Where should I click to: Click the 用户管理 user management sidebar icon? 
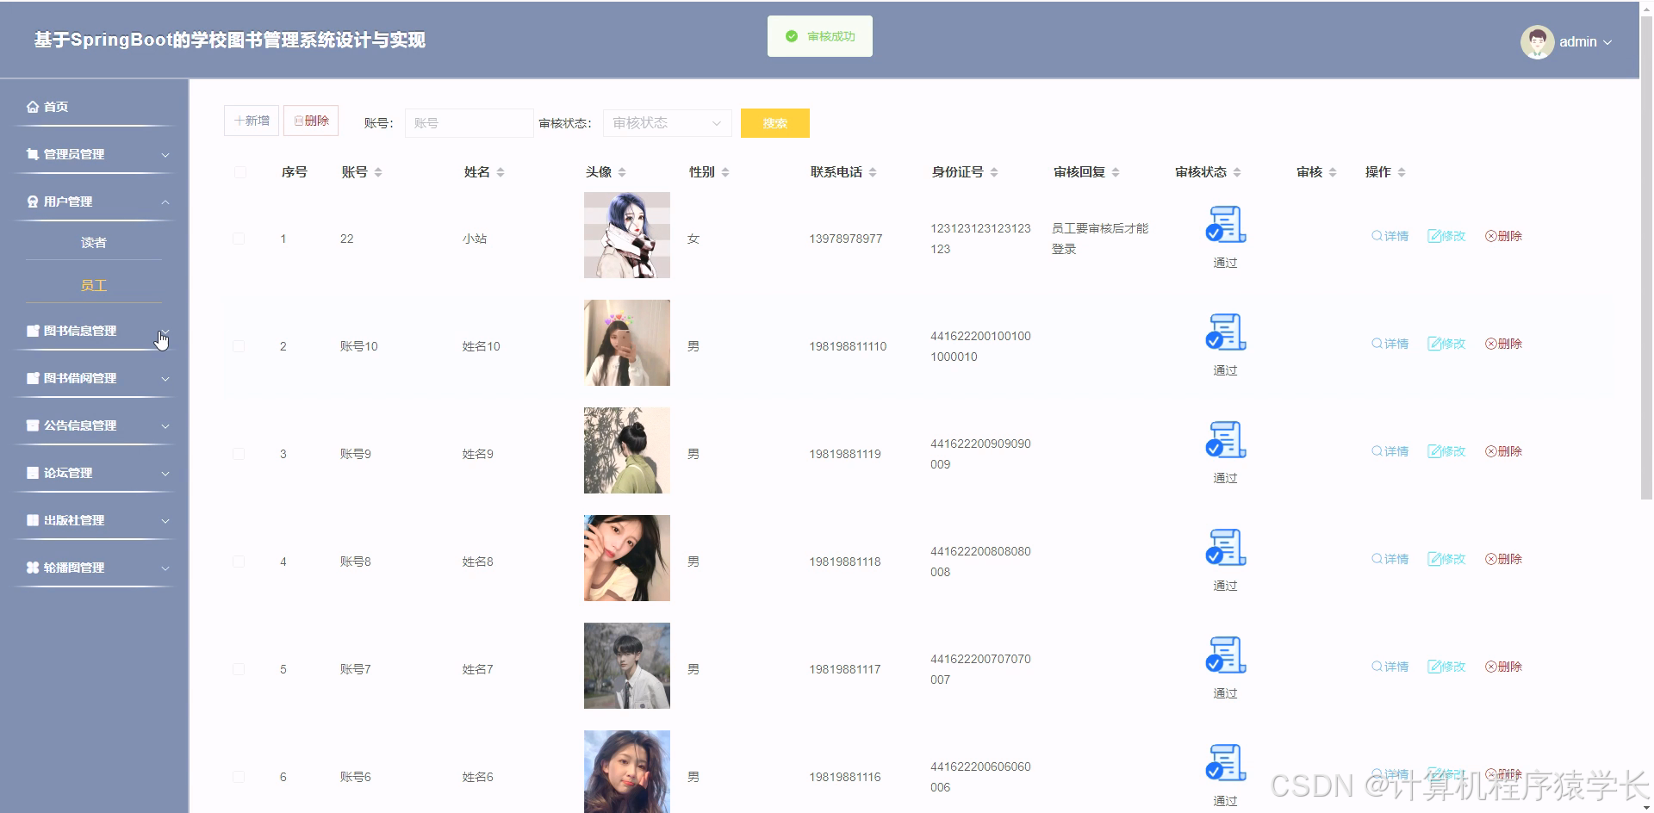tap(31, 201)
